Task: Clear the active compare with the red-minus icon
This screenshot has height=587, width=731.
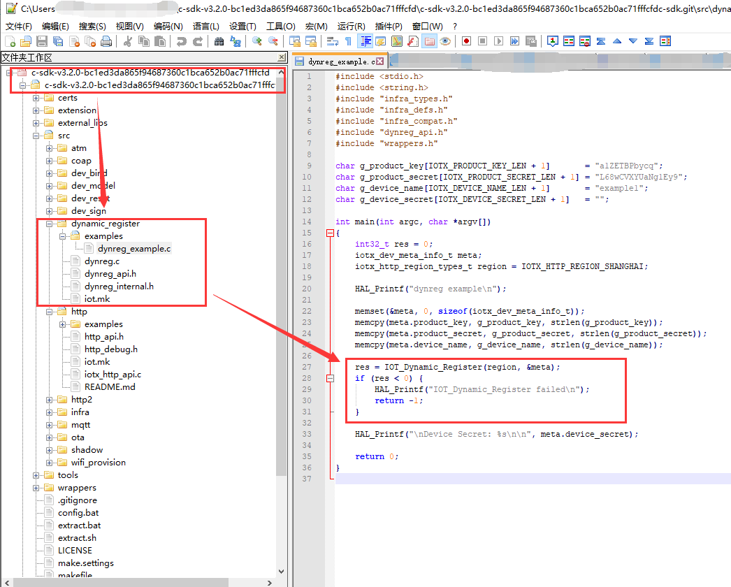Action: coord(585,41)
